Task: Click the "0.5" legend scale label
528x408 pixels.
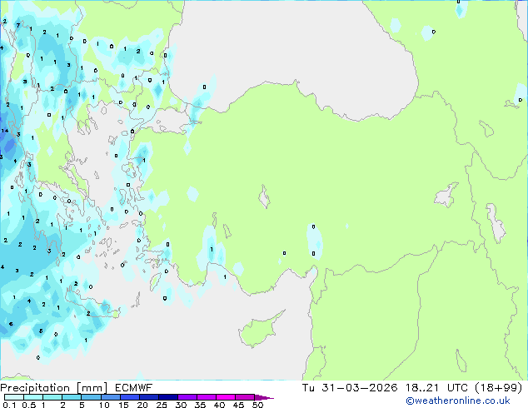Action: tap(29, 405)
